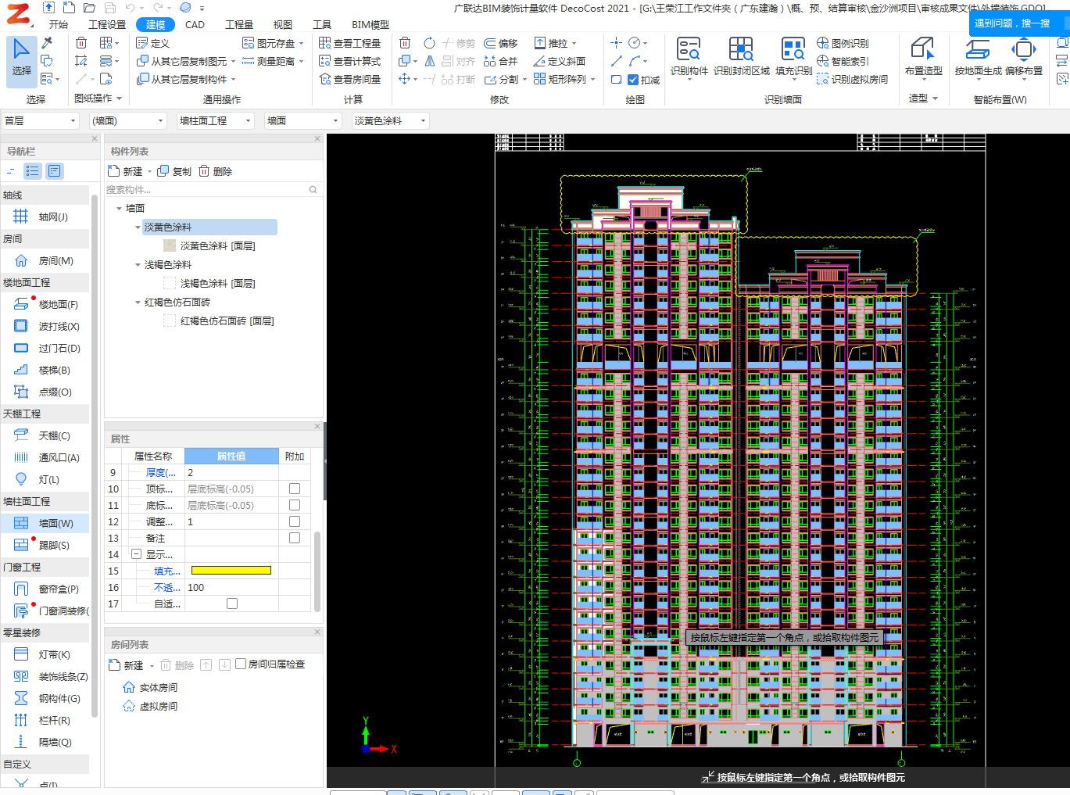Select 过门石(D) item
Viewport: 1070px width, 795px height.
coord(45,348)
